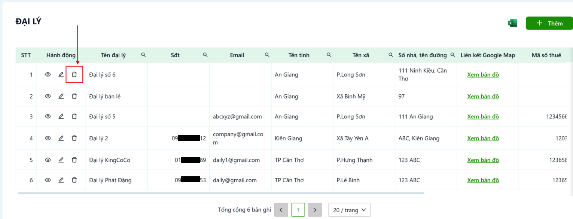
Task: Edit the Đại lý KingCoCo row
Action: click(x=61, y=160)
